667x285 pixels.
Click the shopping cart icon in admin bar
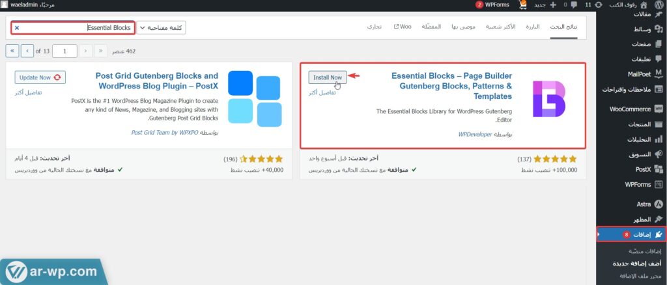(x=523, y=5)
